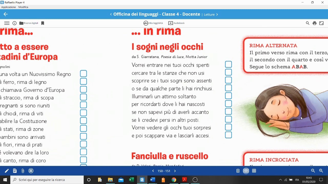Check box for 'Vorrei vedere gli occhi tuoi sorpresi'
Screen dimensions: 328x184
click(x=228, y=127)
